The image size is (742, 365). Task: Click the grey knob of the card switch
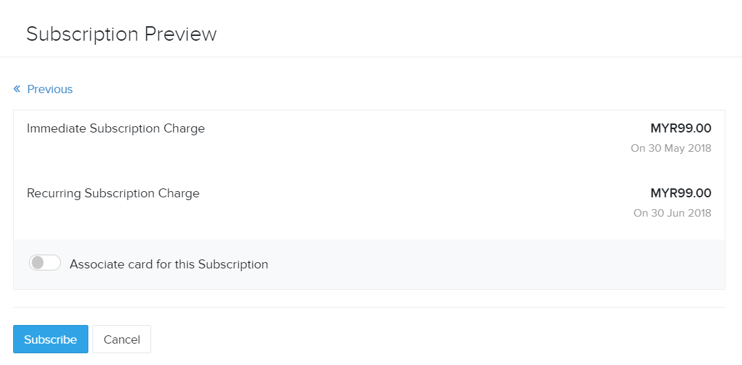[x=38, y=263]
